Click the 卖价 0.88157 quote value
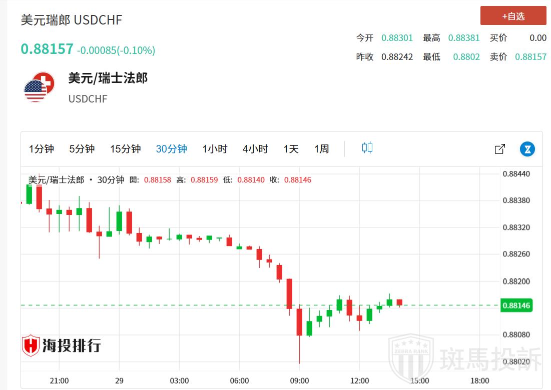Image resolution: width=551 pixels, height=390 pixels. pyautogui.click(x=530, y=57)
